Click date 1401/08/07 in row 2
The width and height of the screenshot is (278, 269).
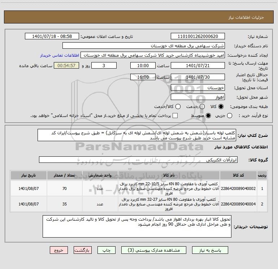pyautogui.click(x=29, y=204)
